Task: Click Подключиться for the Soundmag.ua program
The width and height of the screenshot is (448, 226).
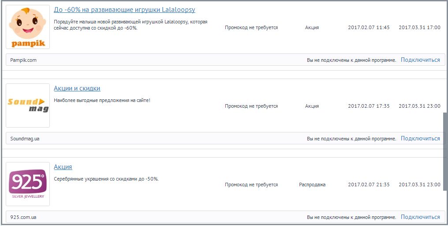Action: click(x=420, y=139)
